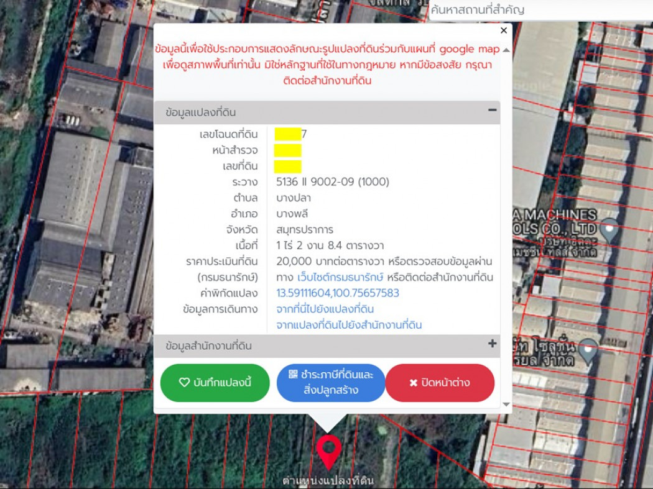This screenshot has width=653, height=489.
Task: Click the popup's scroll-up arrow
Action: [x=506, y=50]
